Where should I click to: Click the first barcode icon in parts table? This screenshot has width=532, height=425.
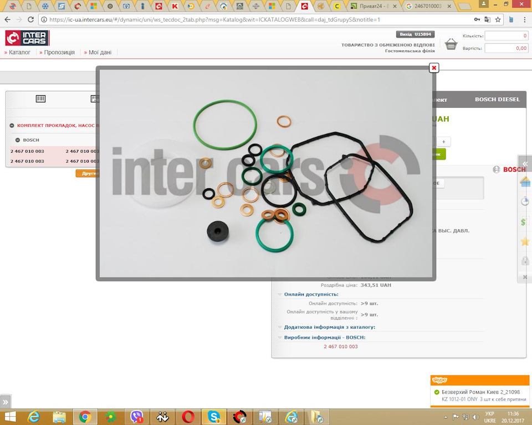(40, 99)
